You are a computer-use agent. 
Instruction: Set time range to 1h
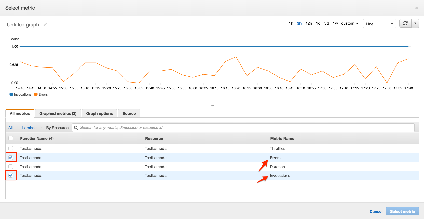point(291,23)
